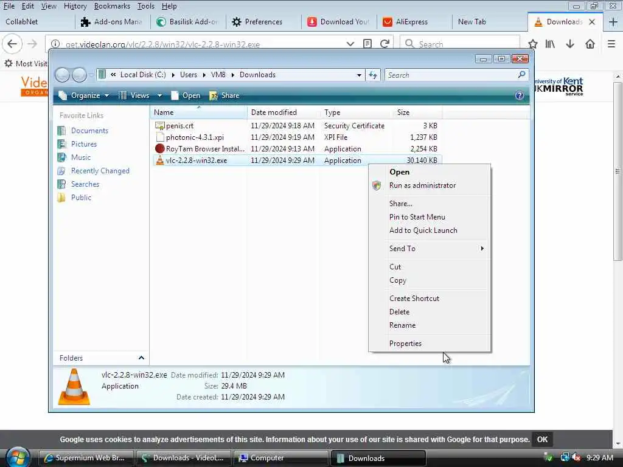Screen dimensions: 623x467
Task: Open the Bookmarks menu in browser
Action: [x=112, y=6]
